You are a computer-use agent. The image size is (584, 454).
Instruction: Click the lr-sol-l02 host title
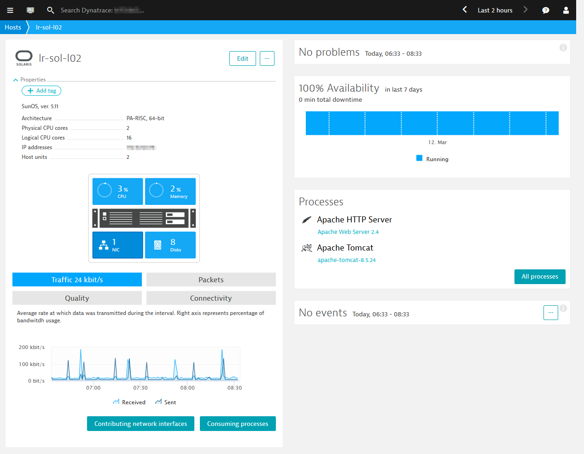(60, 58)
